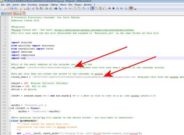Open the Search menu
The image size is (184, 135).
16,5
